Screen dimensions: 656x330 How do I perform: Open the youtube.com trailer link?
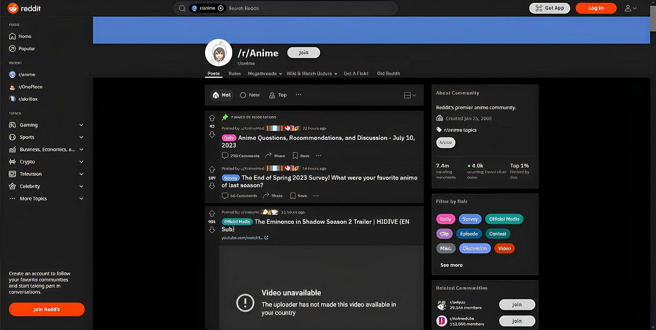[245, 238]
